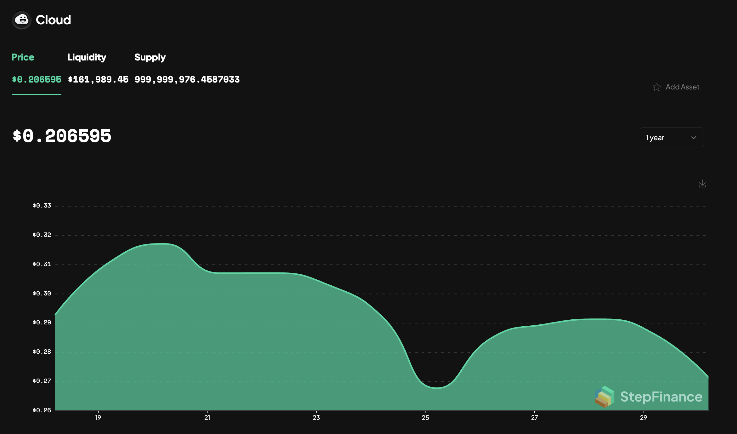Click the Cloud token title
Viewport: 737px width, 434px height.
53,20
